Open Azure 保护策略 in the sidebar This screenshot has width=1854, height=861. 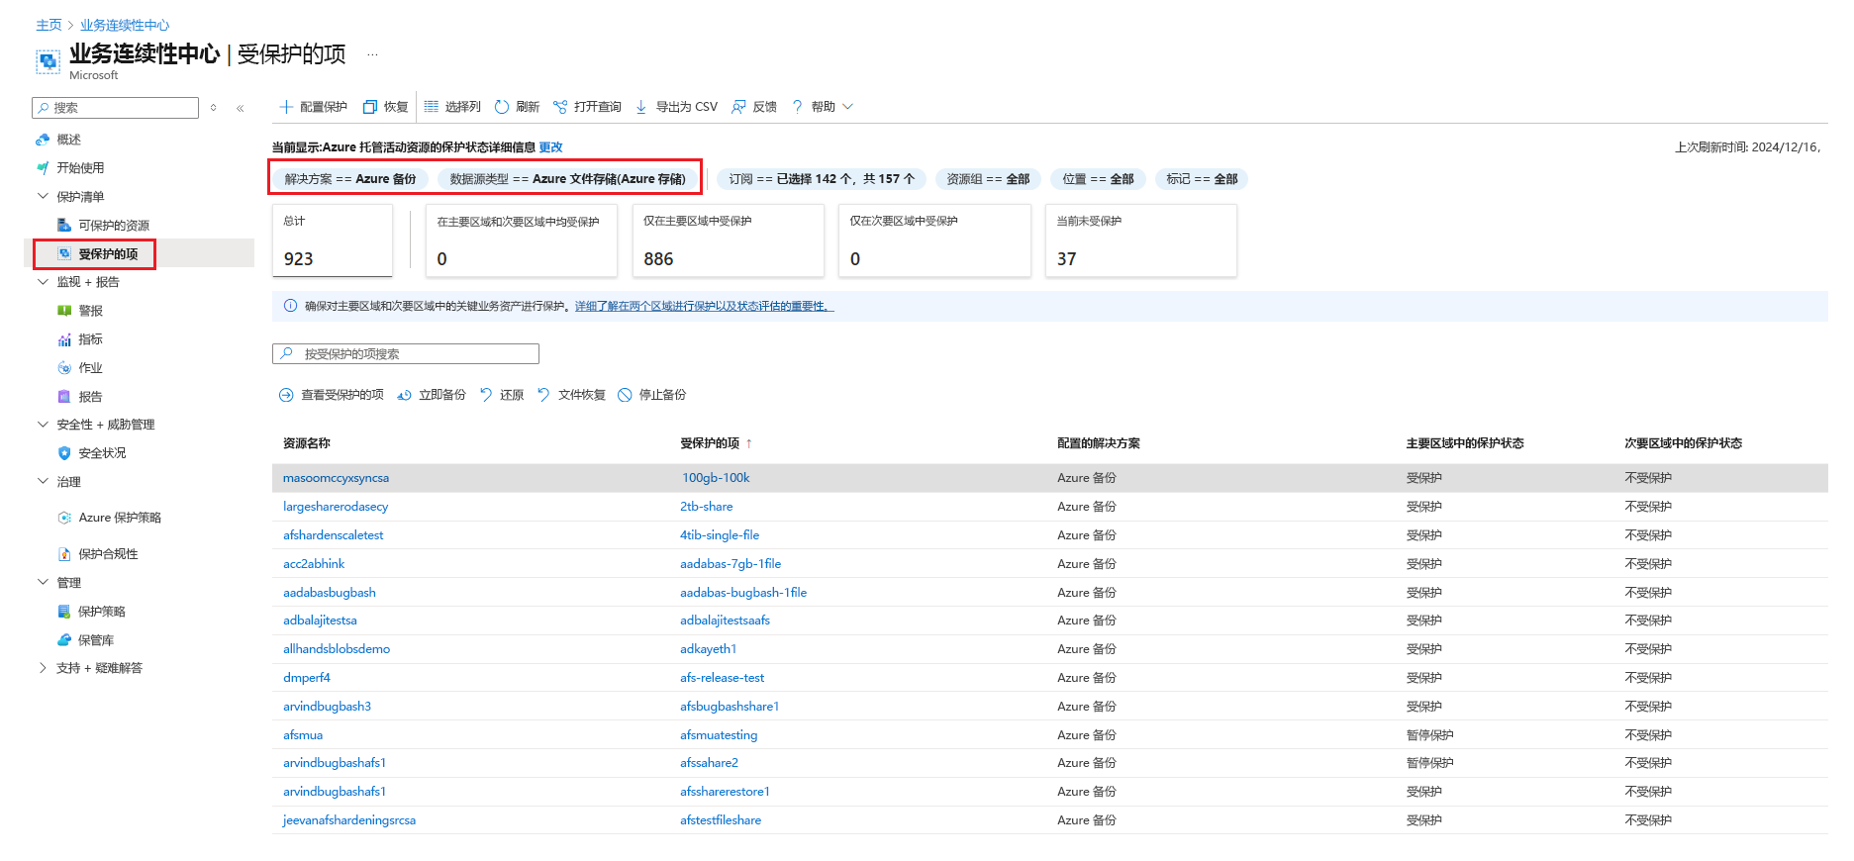click(x=119, y=518)
